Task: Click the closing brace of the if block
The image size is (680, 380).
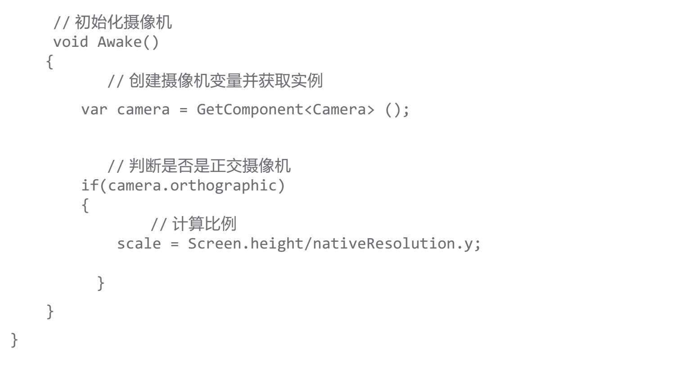Action: click(x=101, y=283)
